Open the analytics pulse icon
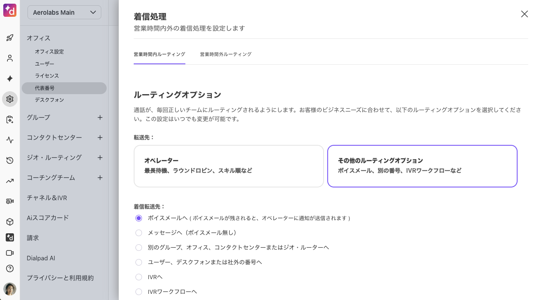 10,140
